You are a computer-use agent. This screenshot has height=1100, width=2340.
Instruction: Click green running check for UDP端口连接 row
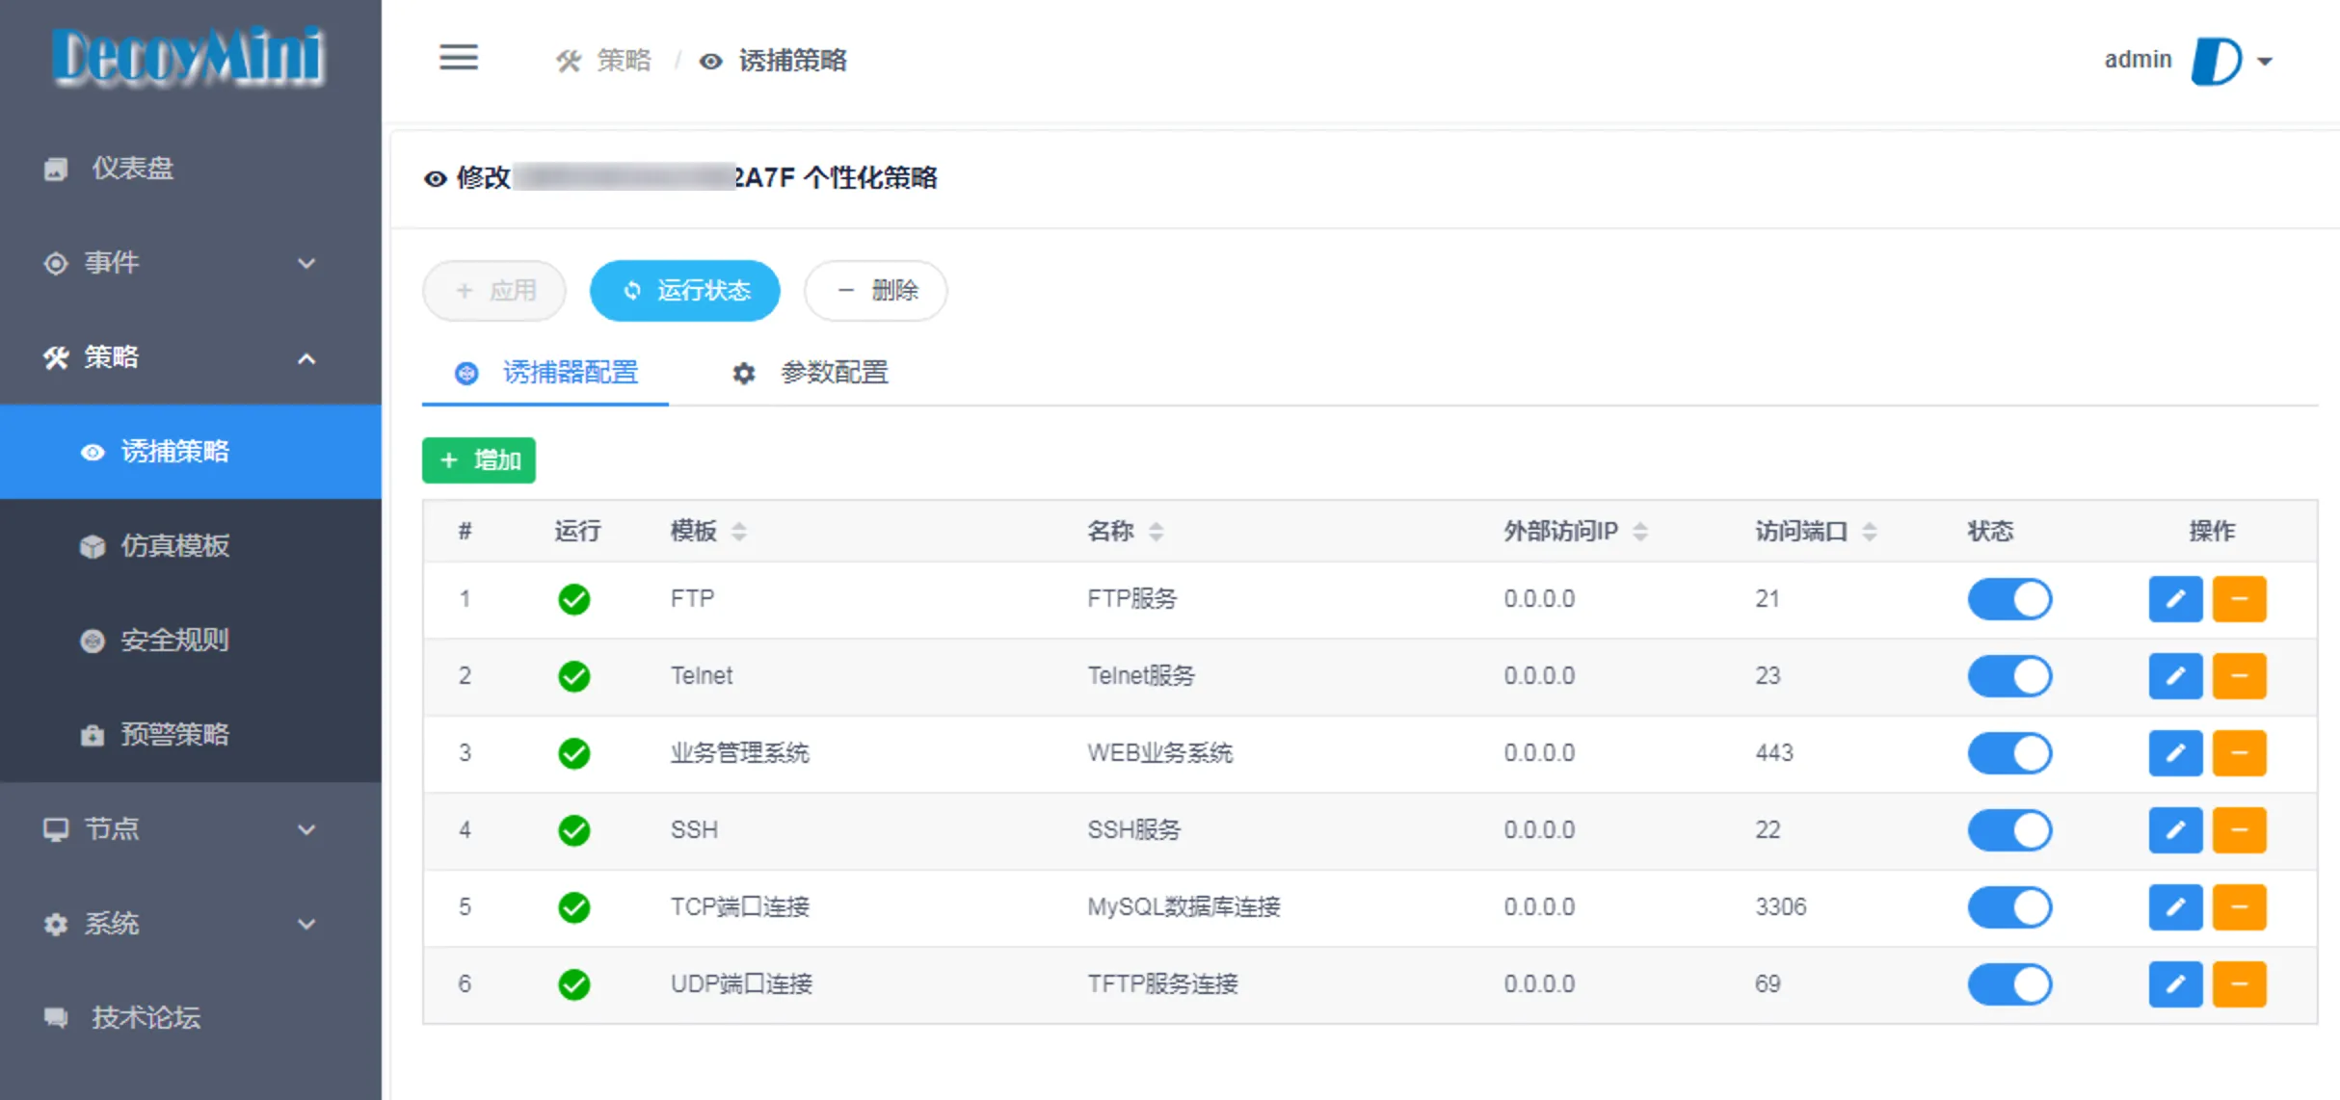[574, 984]
